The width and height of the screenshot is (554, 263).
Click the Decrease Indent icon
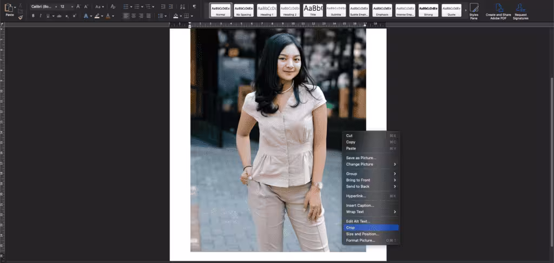click(163, 6)
